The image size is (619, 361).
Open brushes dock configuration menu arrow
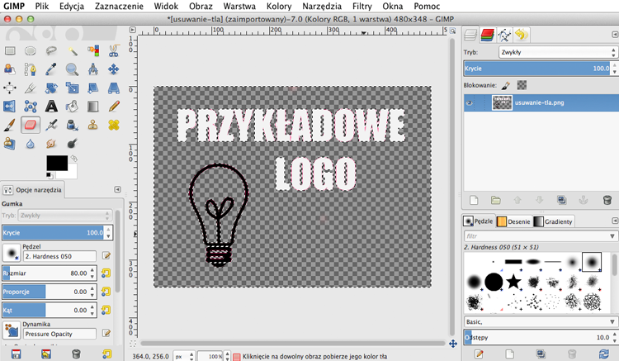click(615, 221)
